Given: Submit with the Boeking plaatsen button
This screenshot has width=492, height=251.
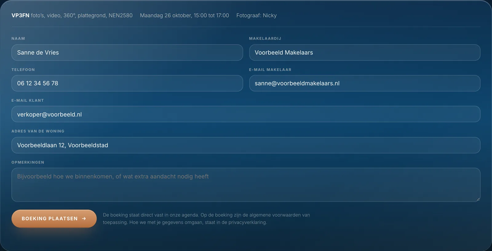Looking at the screenshot, I should point(54,219).
